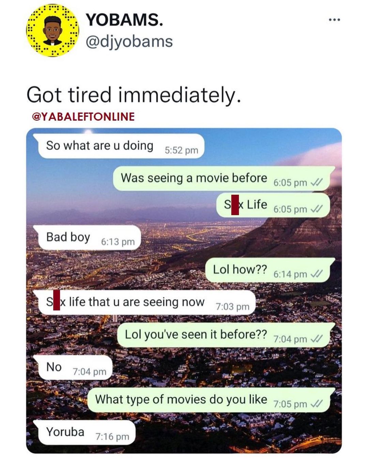The height and width of the screenshot is (460, 368).
Task: Click delivered ticks next to 'Lol how??'
Action: click(316, 274)
